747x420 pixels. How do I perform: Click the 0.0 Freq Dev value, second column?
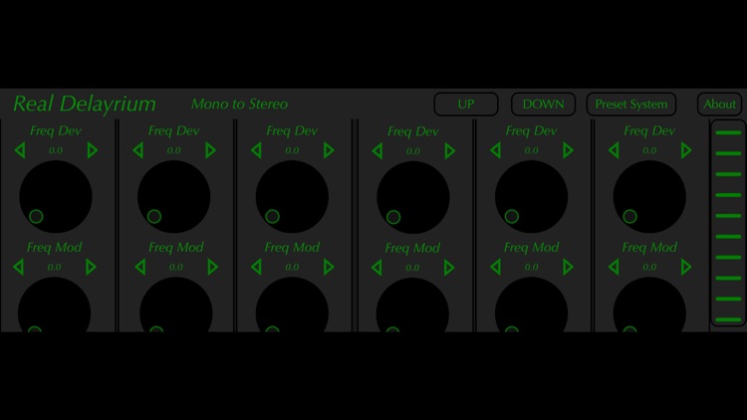174,150
